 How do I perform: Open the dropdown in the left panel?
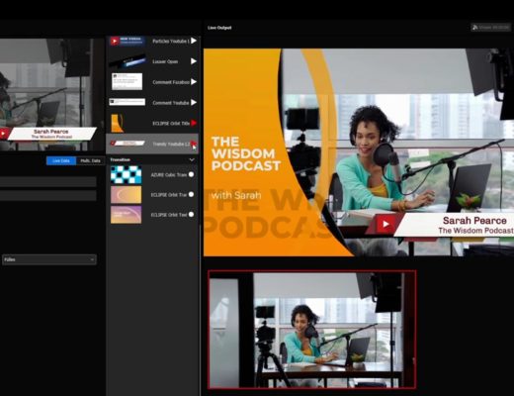pos(49,259)
